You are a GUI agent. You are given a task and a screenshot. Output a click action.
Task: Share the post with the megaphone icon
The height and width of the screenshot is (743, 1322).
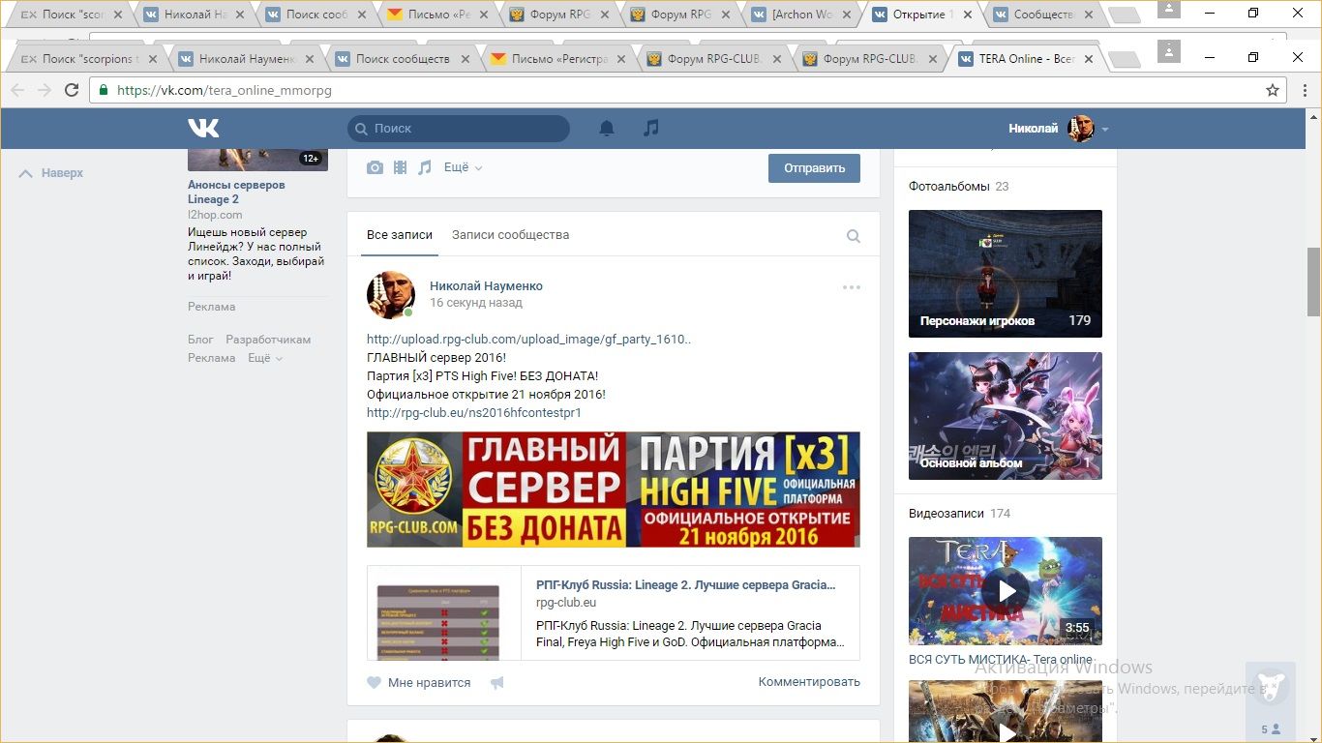(497, 682)
